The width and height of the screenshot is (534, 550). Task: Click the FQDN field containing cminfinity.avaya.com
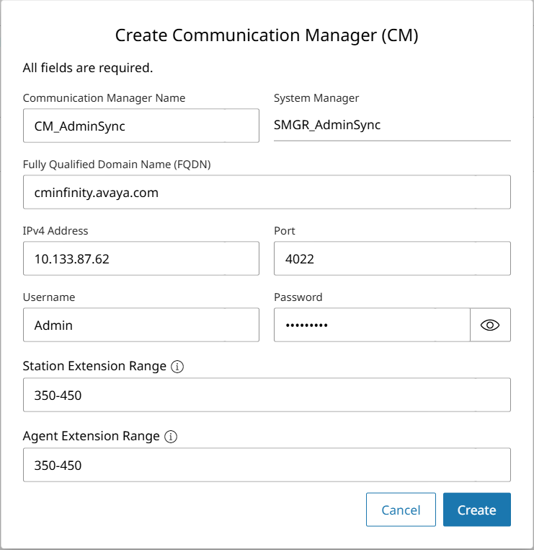click(x=267, y=192)
